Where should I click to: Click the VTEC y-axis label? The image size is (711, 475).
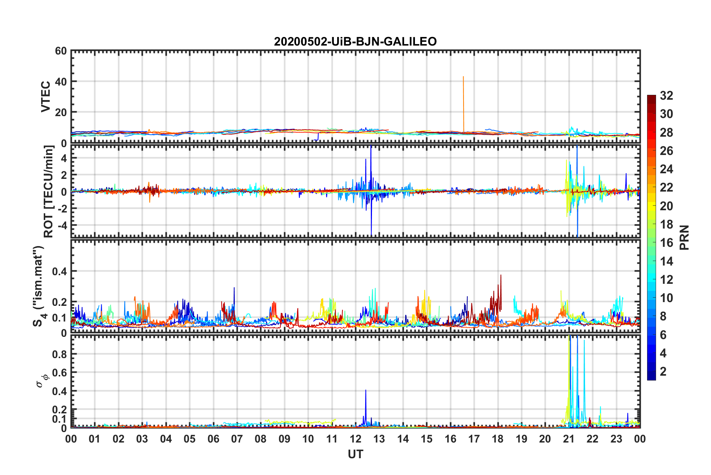pyautogui.click(x=45, y=97)
